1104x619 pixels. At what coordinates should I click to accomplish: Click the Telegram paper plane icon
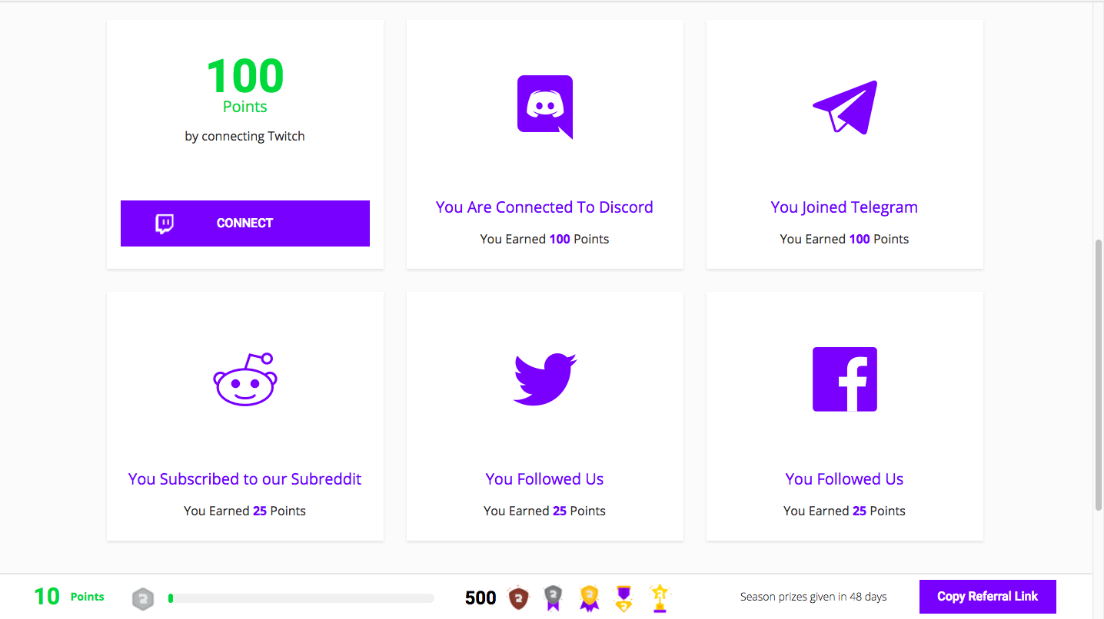[x=845, y=107]
